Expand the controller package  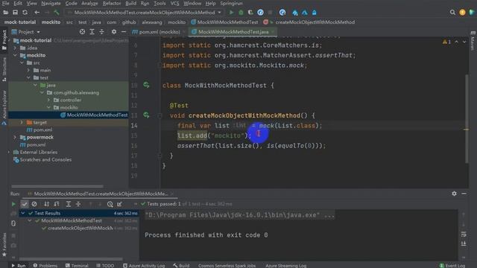point(48,100)
